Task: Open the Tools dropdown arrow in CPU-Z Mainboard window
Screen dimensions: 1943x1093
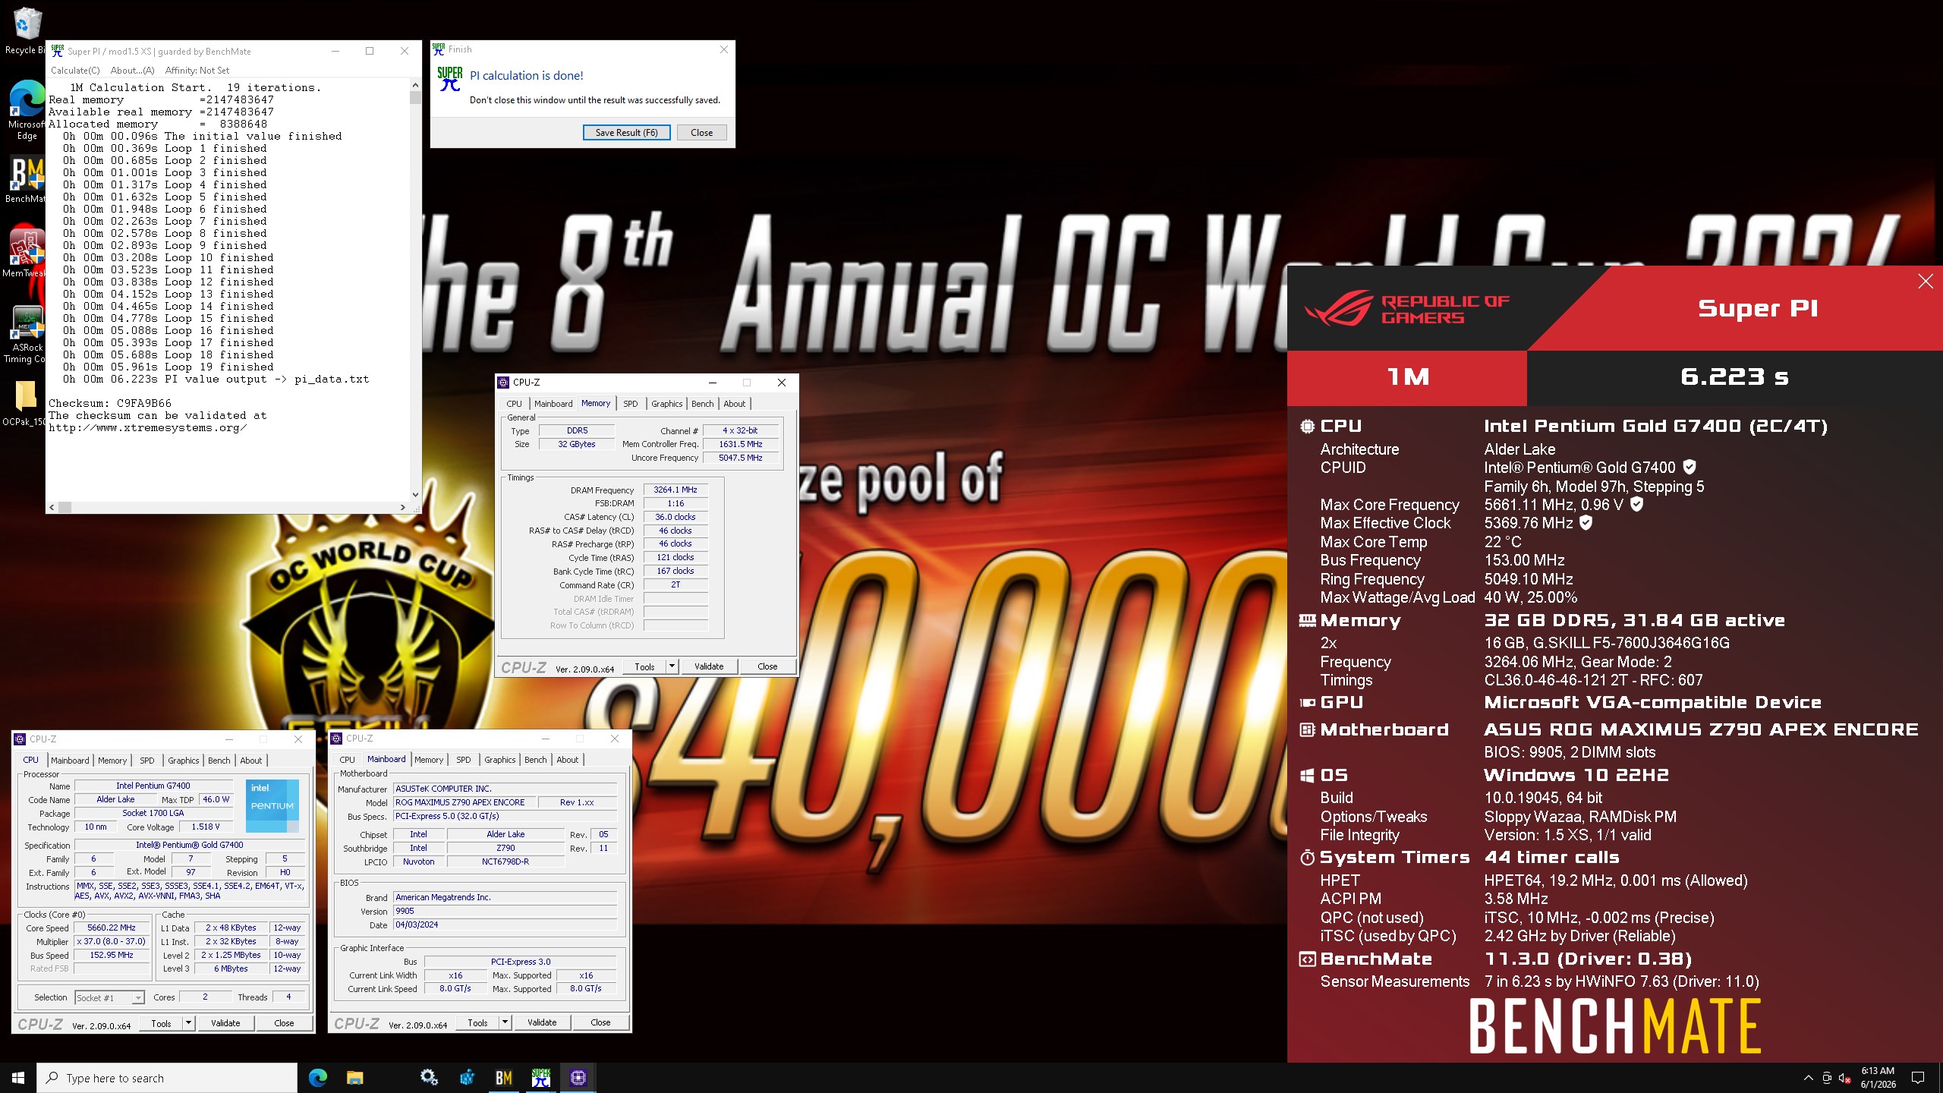Action: [x=505, y=1023]
